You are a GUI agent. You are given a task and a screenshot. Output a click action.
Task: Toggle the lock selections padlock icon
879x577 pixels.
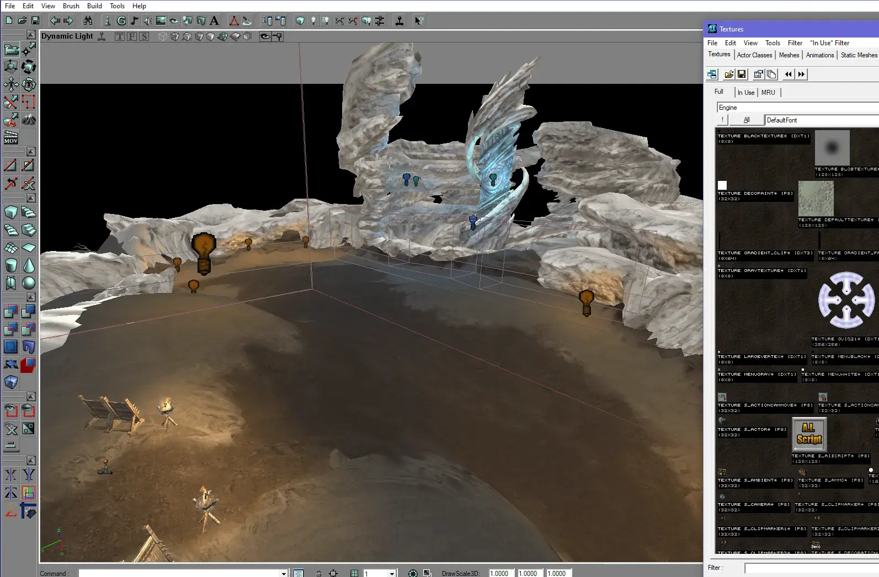point(319,573)
